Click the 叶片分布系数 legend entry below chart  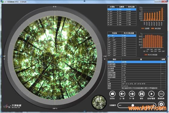click(151, 55)
